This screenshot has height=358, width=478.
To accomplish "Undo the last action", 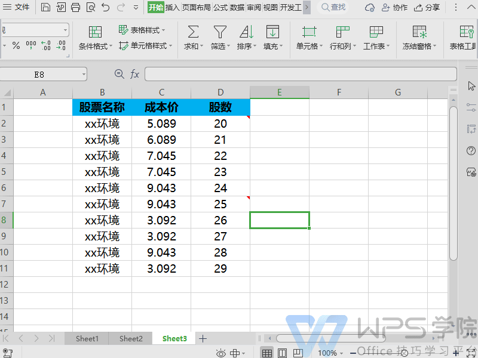I will (106, 7).
